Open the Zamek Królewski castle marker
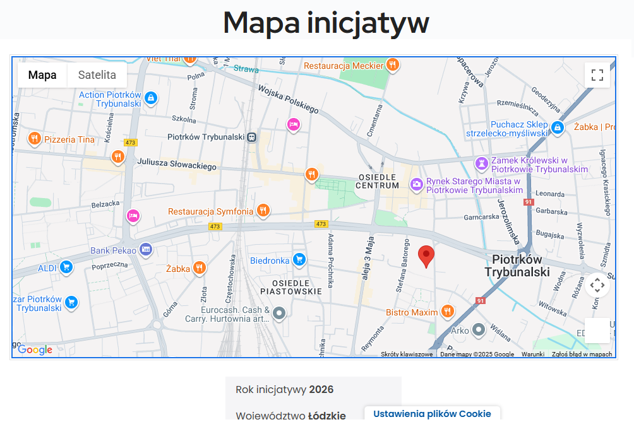Image resolution: width=634 pixels, height=434 pixels. (x=482, y=164)
